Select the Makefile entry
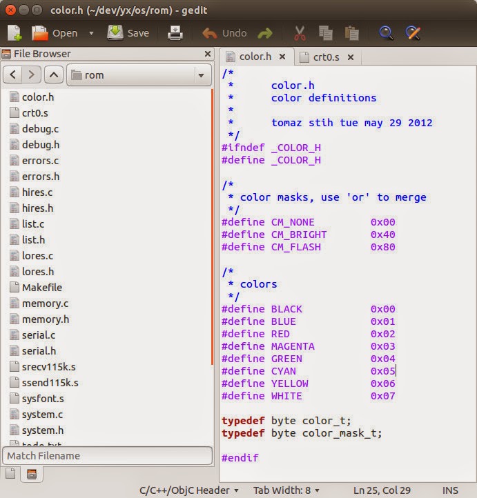This screenshot has width=477, height=498. [36, 288]
